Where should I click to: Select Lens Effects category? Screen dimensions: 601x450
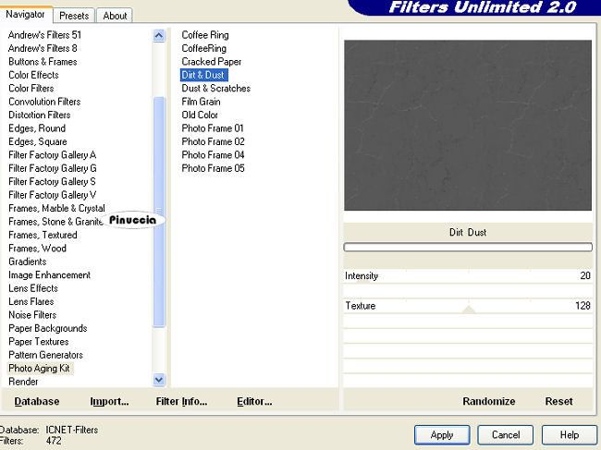[33, 288]
